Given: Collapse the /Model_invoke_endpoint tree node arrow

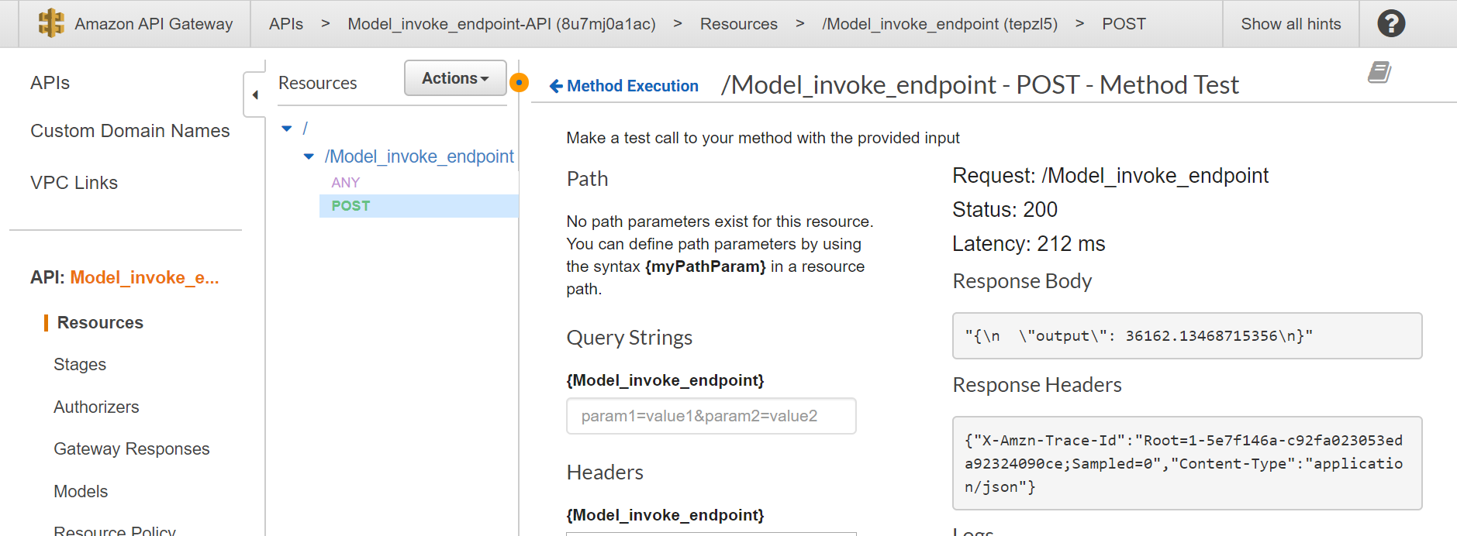Looking at the screenshot, I should (x=309, y=156).
